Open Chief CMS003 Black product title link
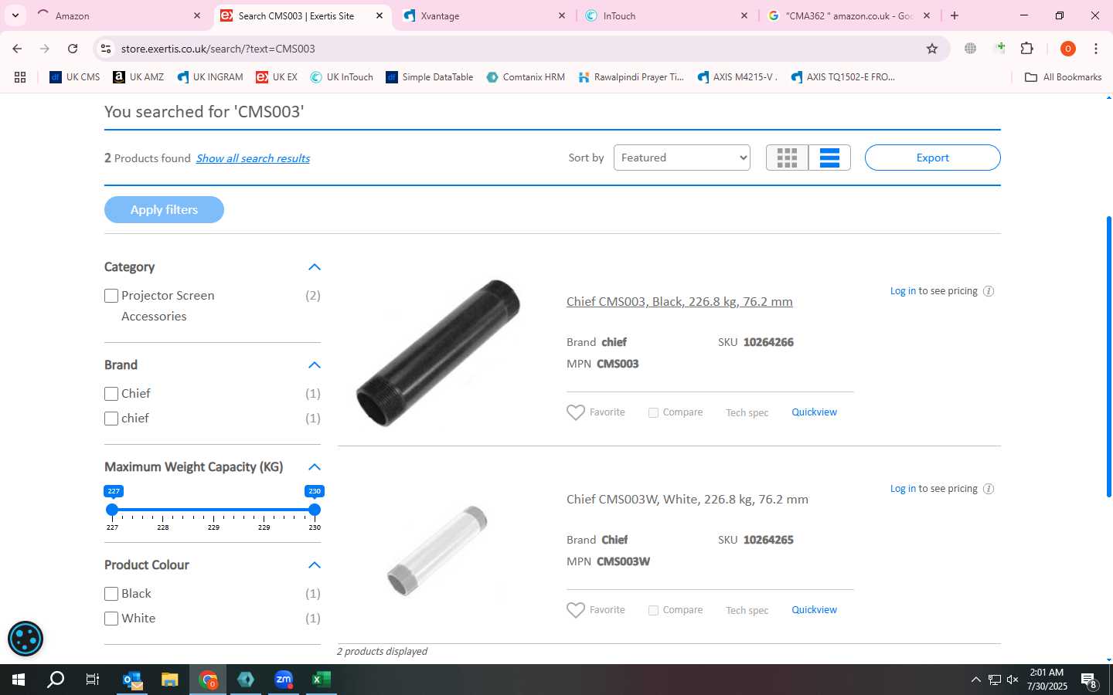This screenshot has height=695, width=1113. tap(679, 302)
